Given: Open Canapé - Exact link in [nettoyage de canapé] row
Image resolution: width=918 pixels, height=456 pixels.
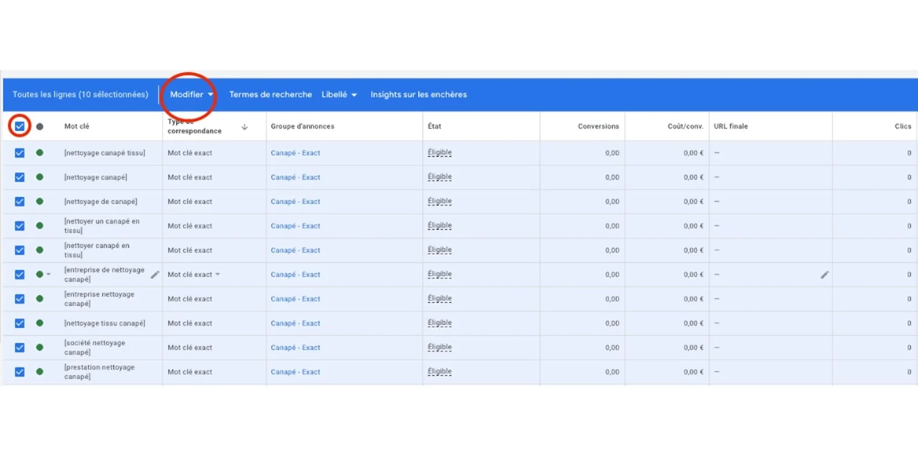Looking at the screenshot, I should (x=296, y=202).
